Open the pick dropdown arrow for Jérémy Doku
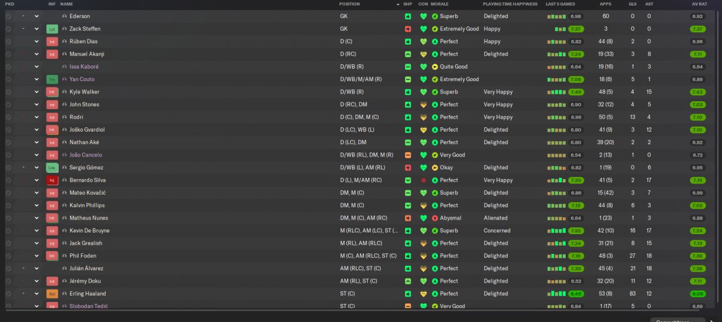The height and width of the screenshot is (322, 722). click(x=37, y=281)
